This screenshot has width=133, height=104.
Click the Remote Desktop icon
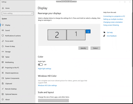3,89
